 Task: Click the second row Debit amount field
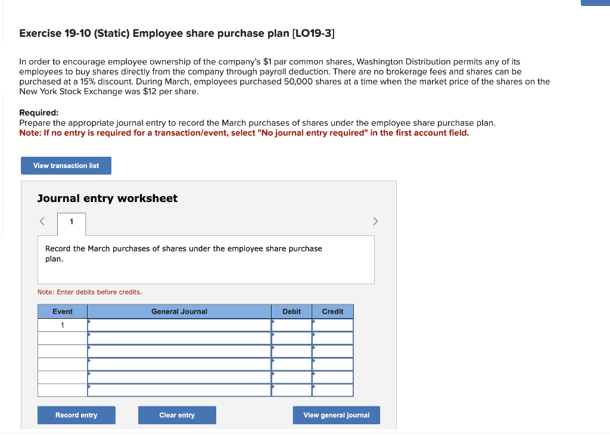tap(291, 337)
